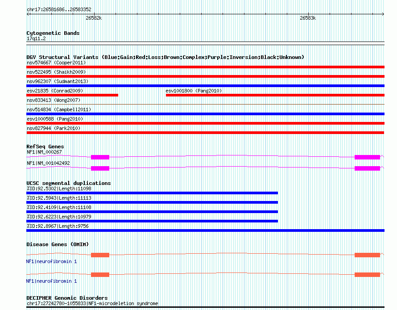Click the first magenta exon of NM_001042492
The width and height of the screenshot is (397, 310).
(x=100, y=168)
